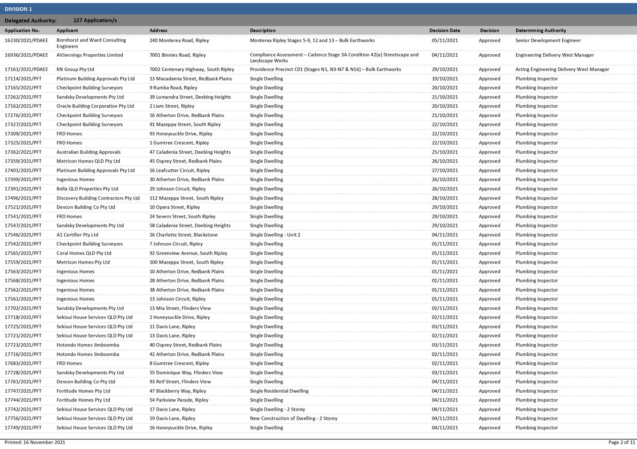Click address 91 Mazeppa Street, South Ripley
Viewport: 637px width, 449px height.
pos(185,124)
